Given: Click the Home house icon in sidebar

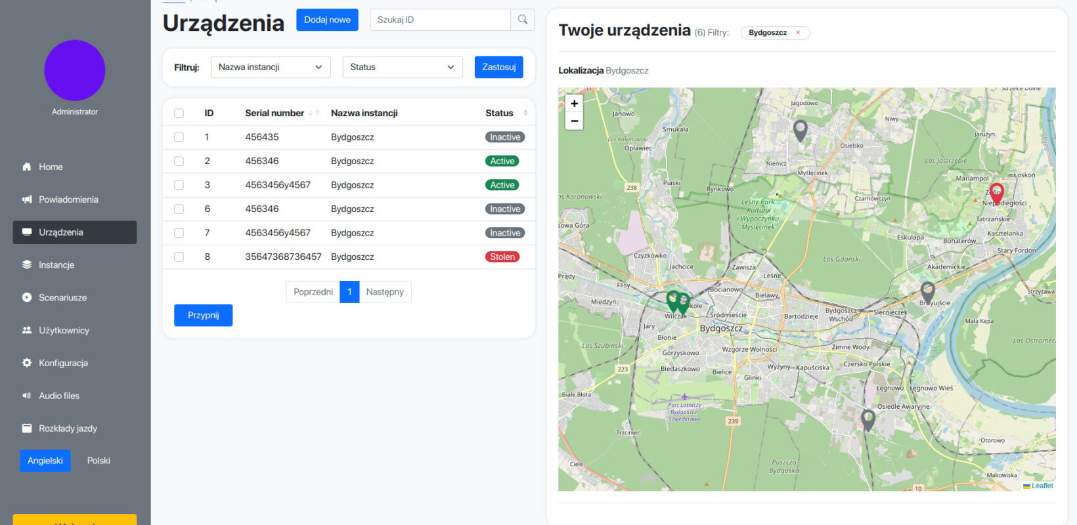Looking at the screenshot, I should coord(27,167).
